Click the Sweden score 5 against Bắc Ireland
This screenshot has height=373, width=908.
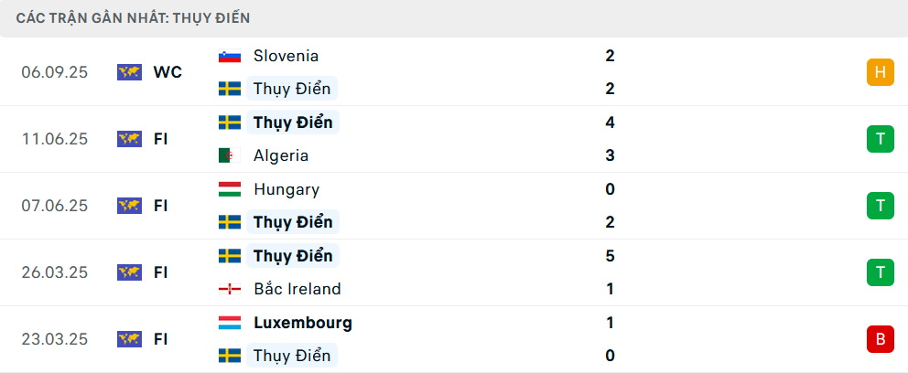610,256
